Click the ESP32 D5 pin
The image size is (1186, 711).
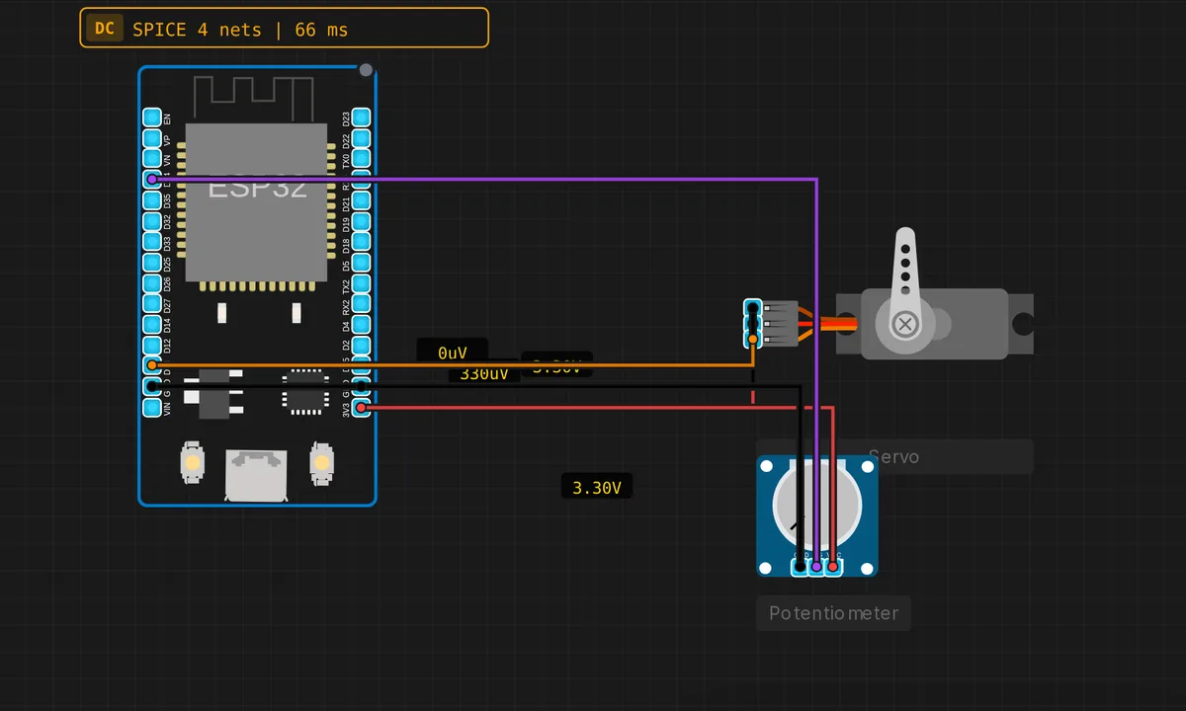pyautogui.click(x=361, y=263)
